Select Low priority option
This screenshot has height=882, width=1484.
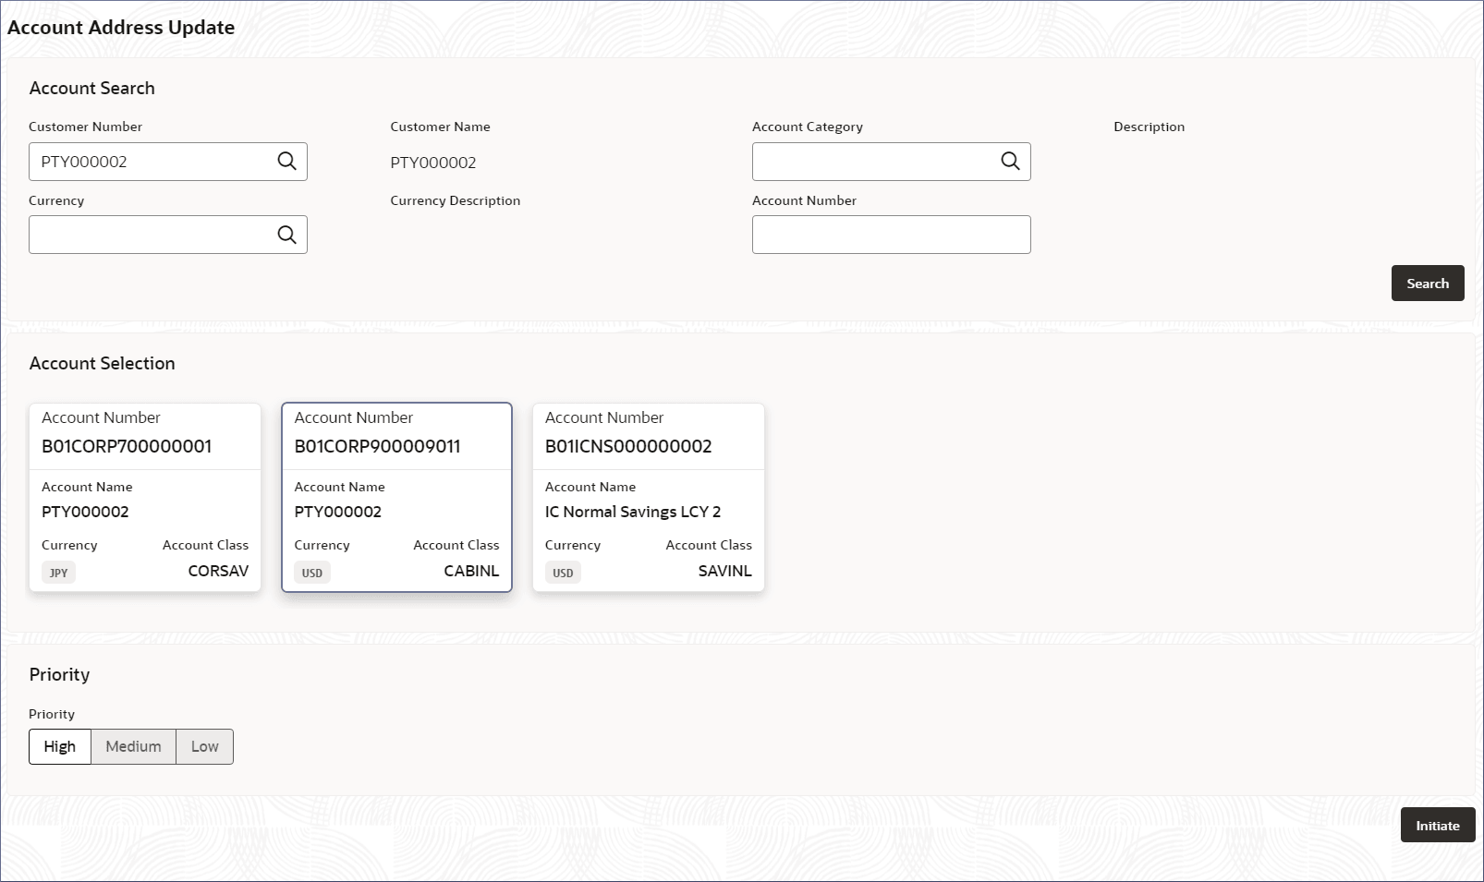pos(205,746)
